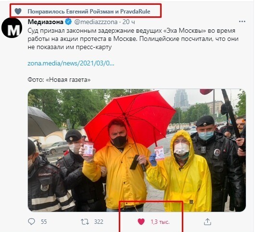Toggle the red heart like icon
The image size is (266, 232).
[x=141, y=221]
